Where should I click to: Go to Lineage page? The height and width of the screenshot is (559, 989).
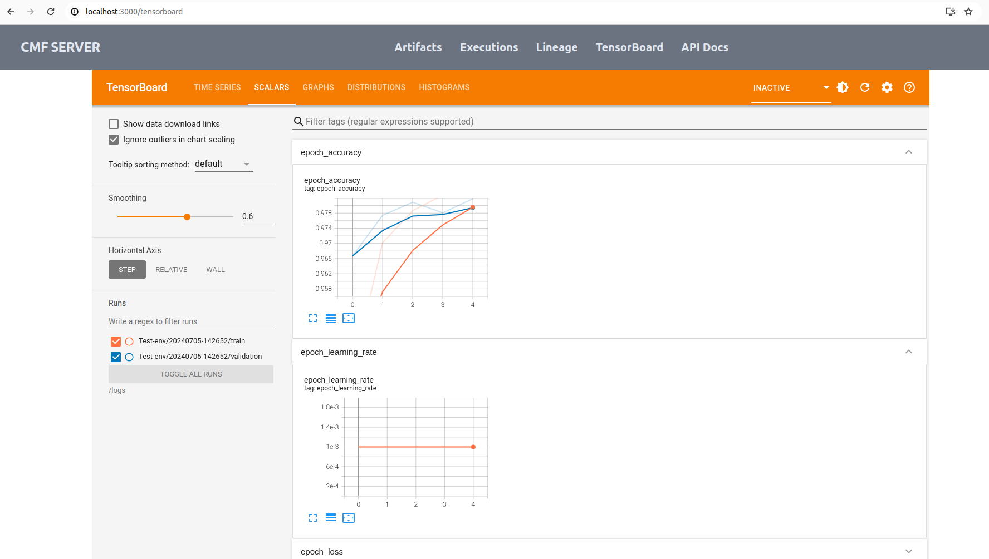pyautogui.click(x=557, y=47)
